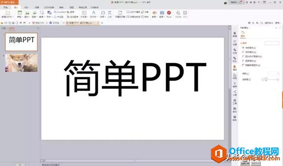This screenshot has width=283, height=166.
Task: Click the 简单PPT title text on slide
Action: (135, 78)
